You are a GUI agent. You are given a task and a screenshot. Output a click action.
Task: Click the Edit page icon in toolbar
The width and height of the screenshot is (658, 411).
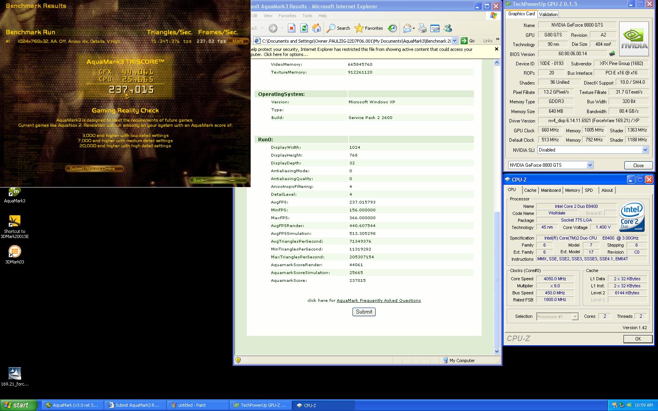(435, 28)
